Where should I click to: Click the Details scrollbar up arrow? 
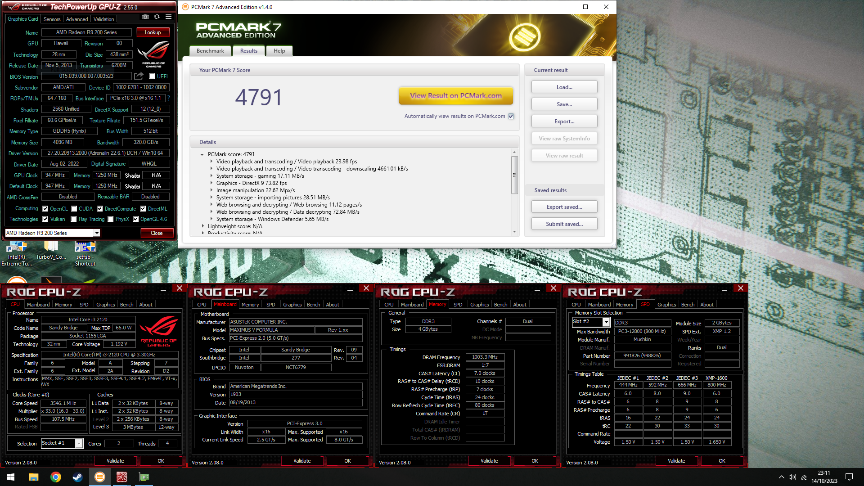coord(514,153)
